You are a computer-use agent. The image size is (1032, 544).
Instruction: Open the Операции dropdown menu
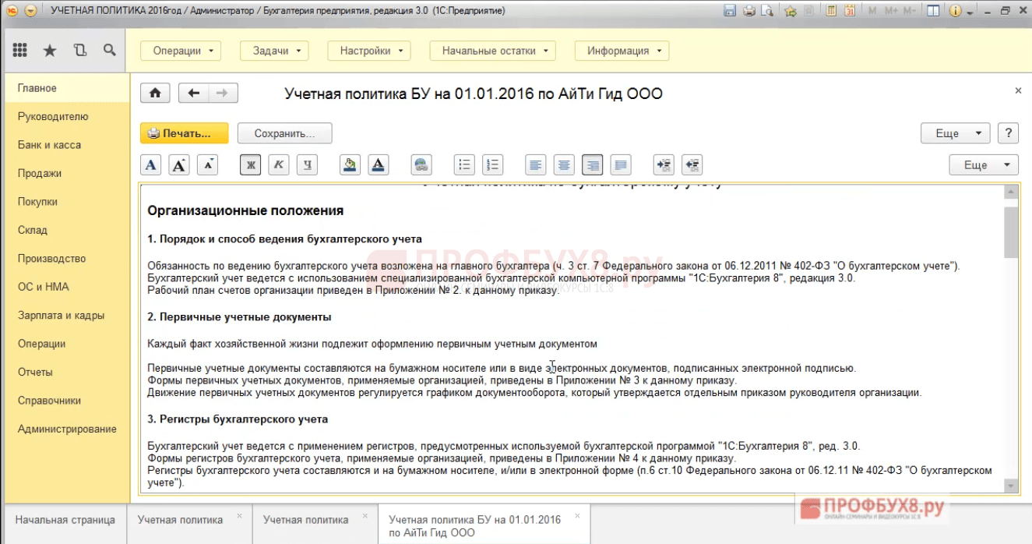coord(181,51)
